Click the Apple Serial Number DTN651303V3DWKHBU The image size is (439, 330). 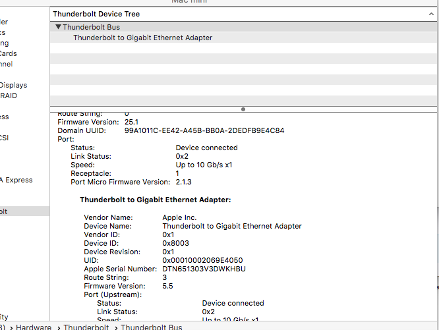[x=204, y=269]
